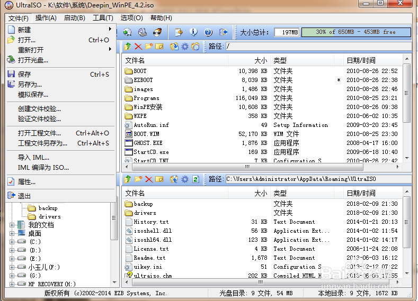Click the 650MB capacity usage bar
Screen dimensions: 418x301
coord(356,32)
